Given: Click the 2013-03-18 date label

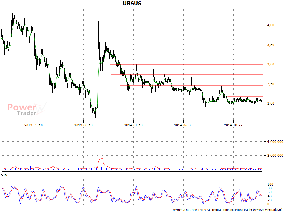Looking at the screenshot, I should (x=34, y=125).
